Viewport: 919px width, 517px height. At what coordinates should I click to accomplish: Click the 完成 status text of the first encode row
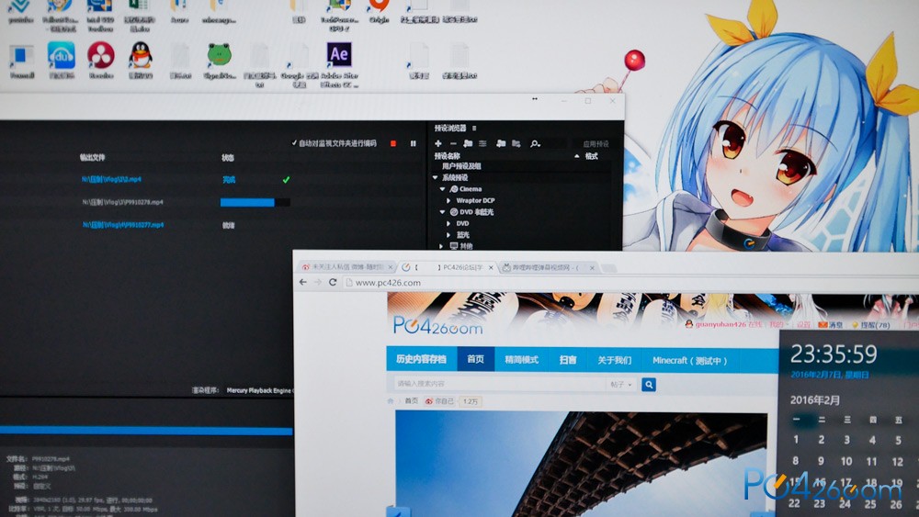(229, 180)
